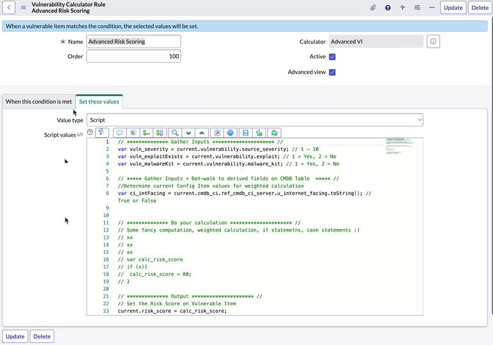Click the blue info message banner
Image resolution: width=493 pixels, height=345 pixels.
245,26
